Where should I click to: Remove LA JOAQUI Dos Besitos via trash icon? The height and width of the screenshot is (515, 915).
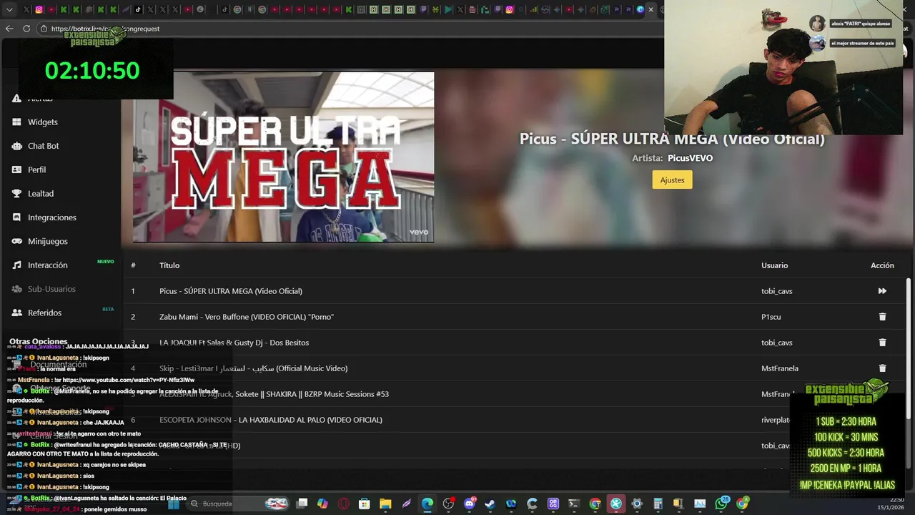[x=882, y=343]
